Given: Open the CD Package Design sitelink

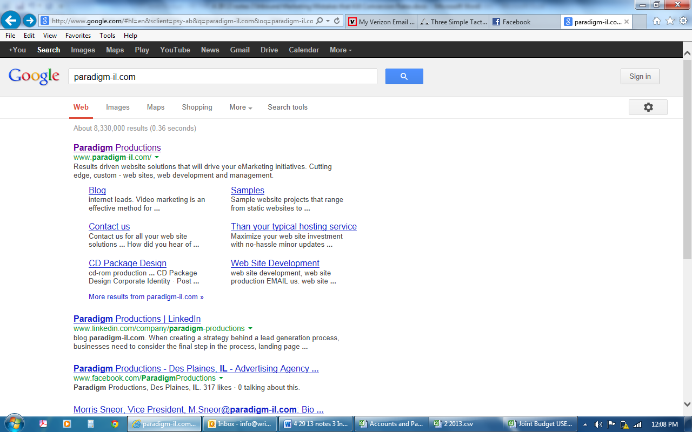Looking at the screenshot, I should 128,263.
